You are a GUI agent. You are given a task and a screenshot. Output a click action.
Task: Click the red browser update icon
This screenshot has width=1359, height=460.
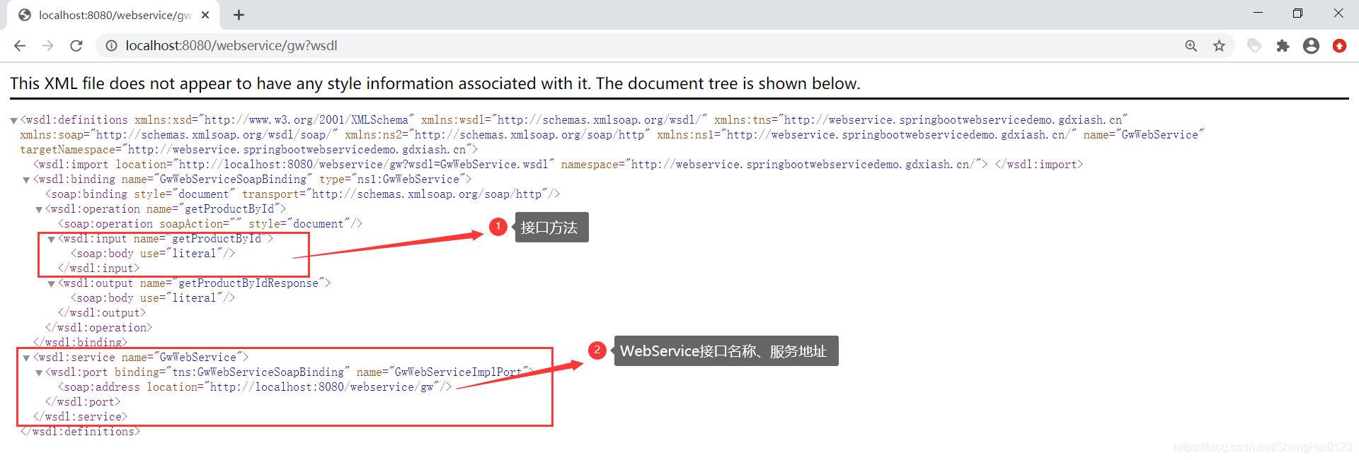pyautogui.click(x=1339, y=46)
